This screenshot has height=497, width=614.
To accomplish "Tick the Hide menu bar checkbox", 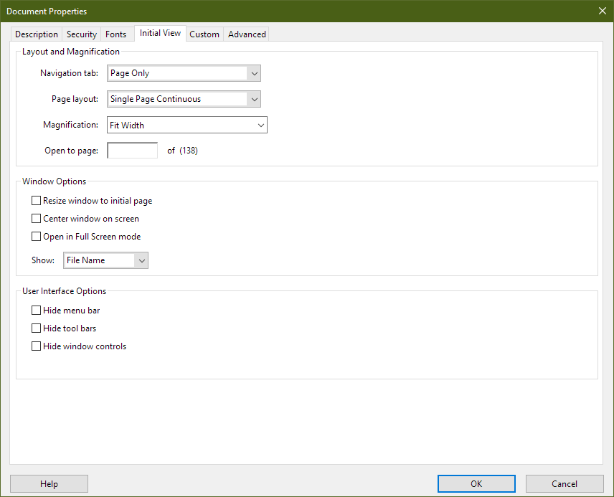I will tap(37, 311).
